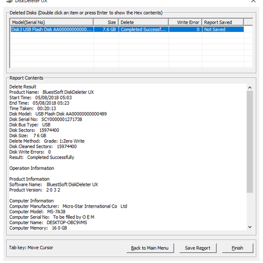This screenshot has height=263, width=263.
Task: Click the Operation Information heading
Action: [31, 168]
